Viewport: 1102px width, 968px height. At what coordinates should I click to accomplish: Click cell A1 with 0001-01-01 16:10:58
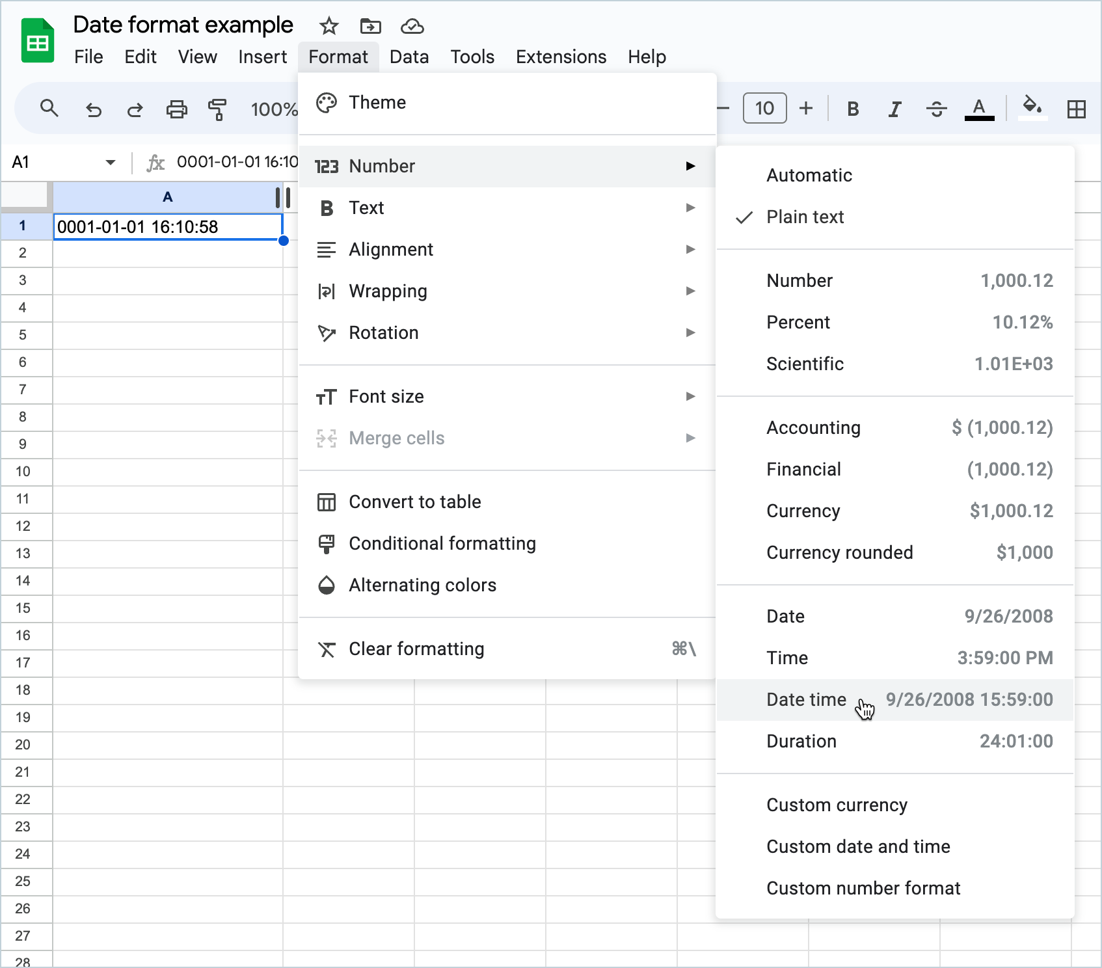click(168, 226)
